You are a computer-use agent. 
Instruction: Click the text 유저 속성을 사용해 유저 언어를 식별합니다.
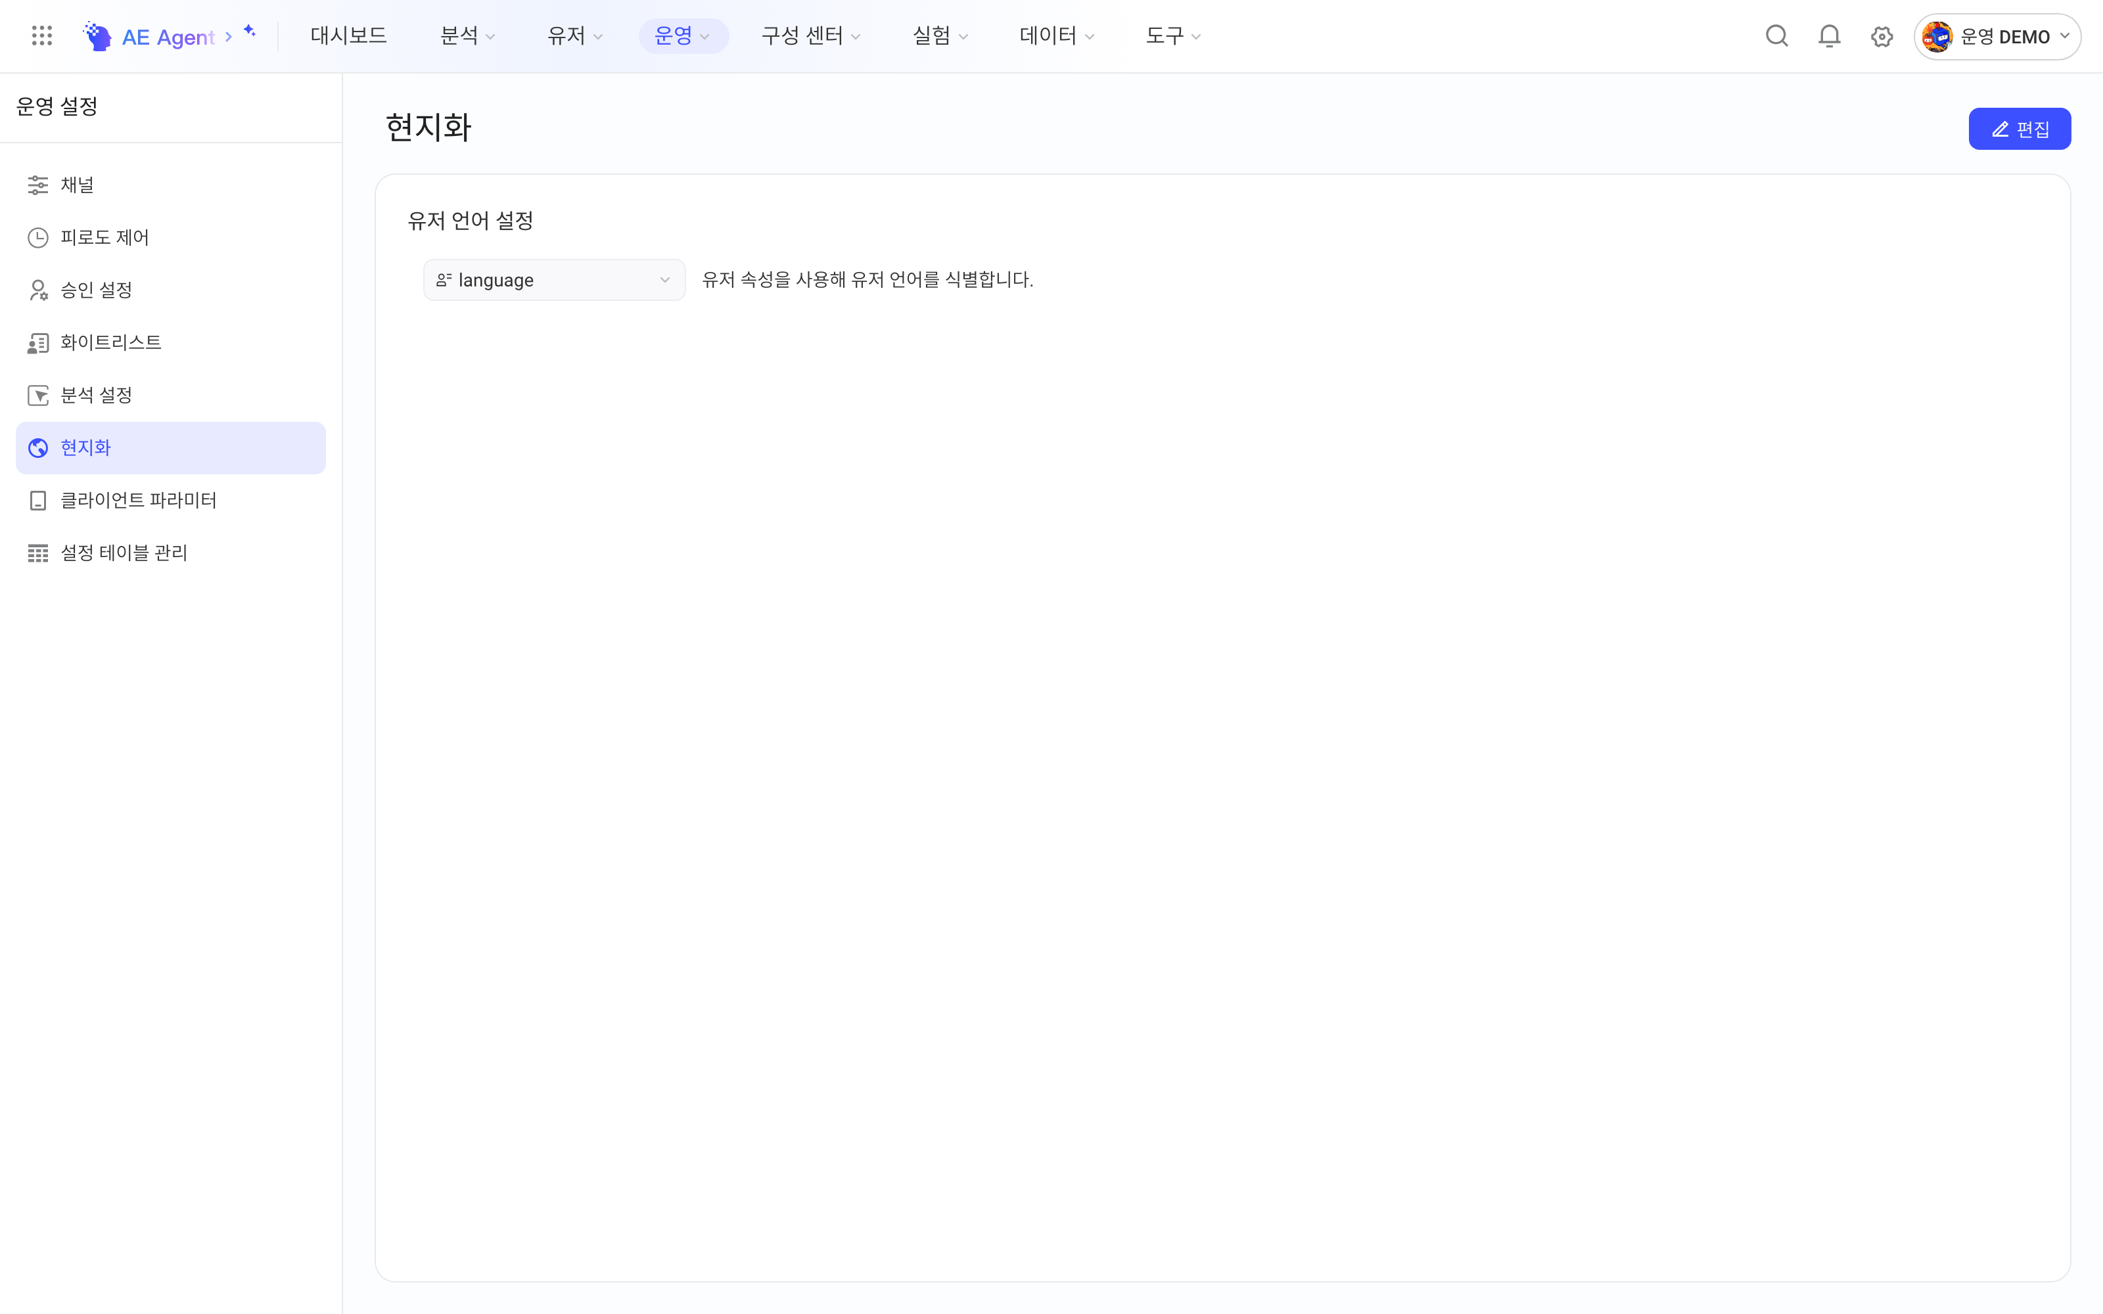coord(867,280)
